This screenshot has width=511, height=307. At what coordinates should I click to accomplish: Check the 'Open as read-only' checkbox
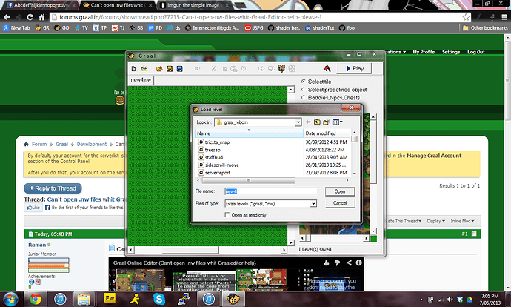pyautogui.click(x=227, y=214)
